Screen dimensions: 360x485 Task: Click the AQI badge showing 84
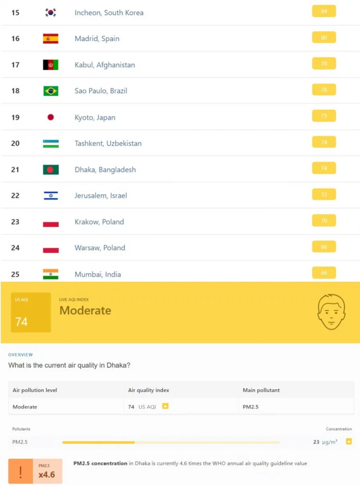(324, 12)
